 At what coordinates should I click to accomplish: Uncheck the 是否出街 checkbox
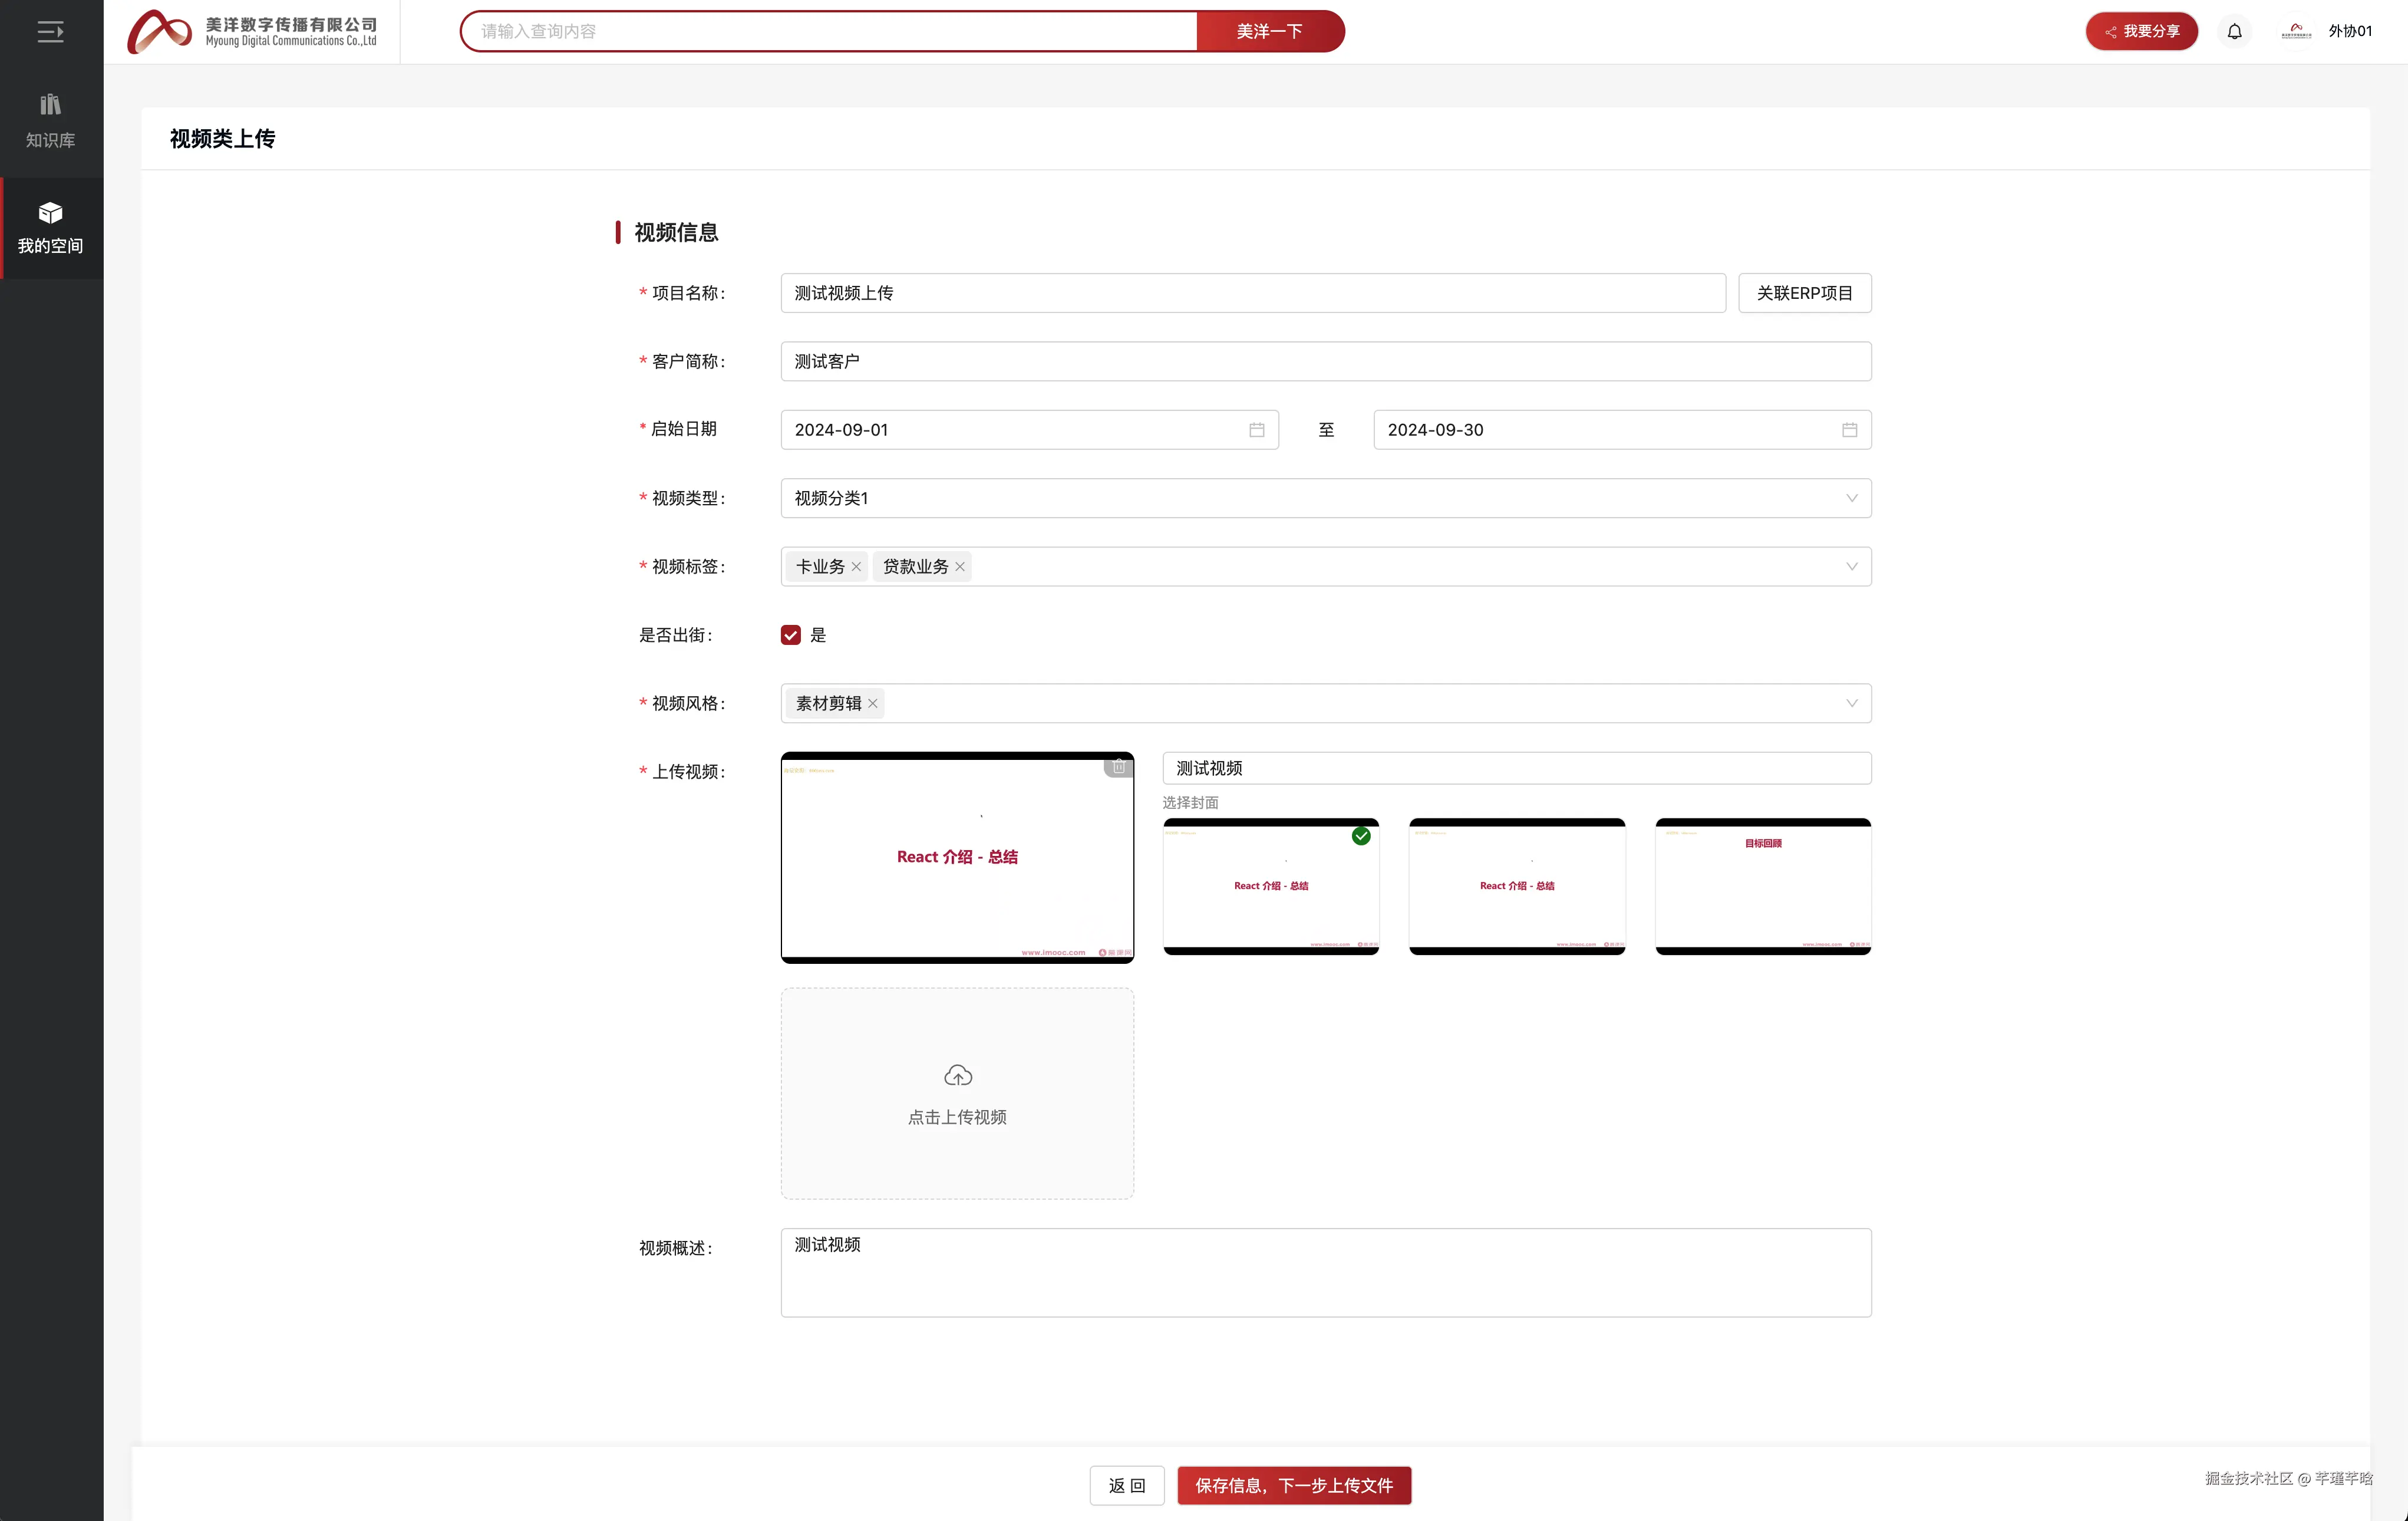790,636
